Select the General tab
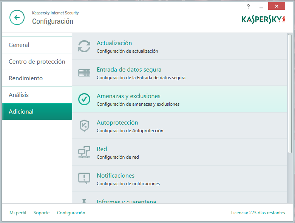295x223 pixels. pyautogui.click(x=37, y=45)
